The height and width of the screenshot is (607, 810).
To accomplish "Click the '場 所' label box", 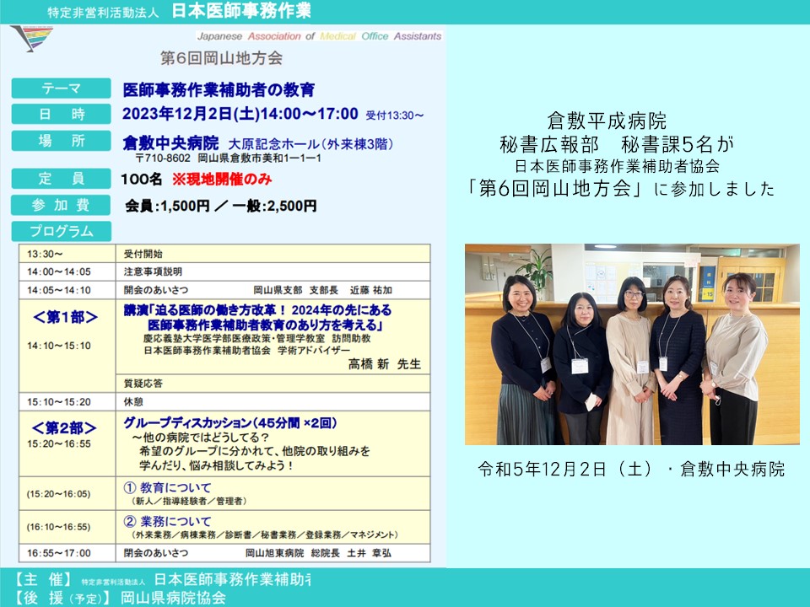I will pos(61,141).
